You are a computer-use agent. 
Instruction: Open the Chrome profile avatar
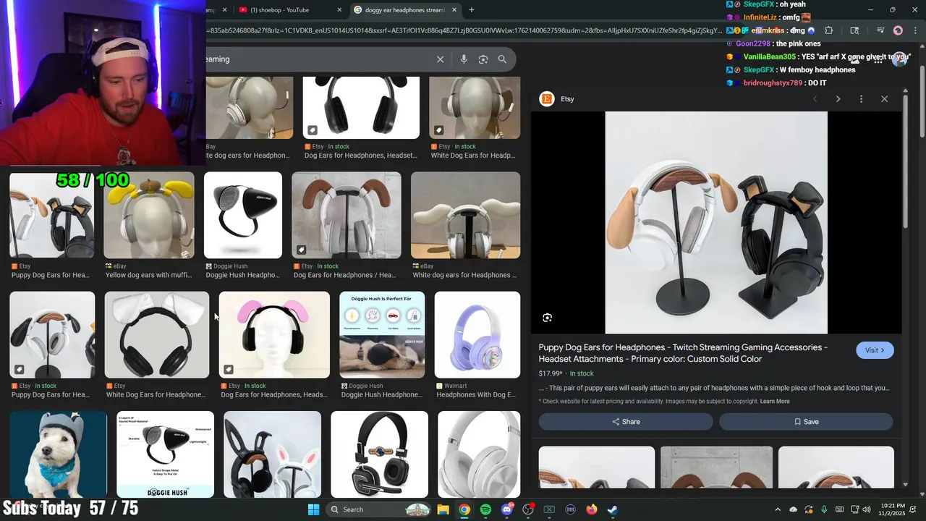(898, 30)
